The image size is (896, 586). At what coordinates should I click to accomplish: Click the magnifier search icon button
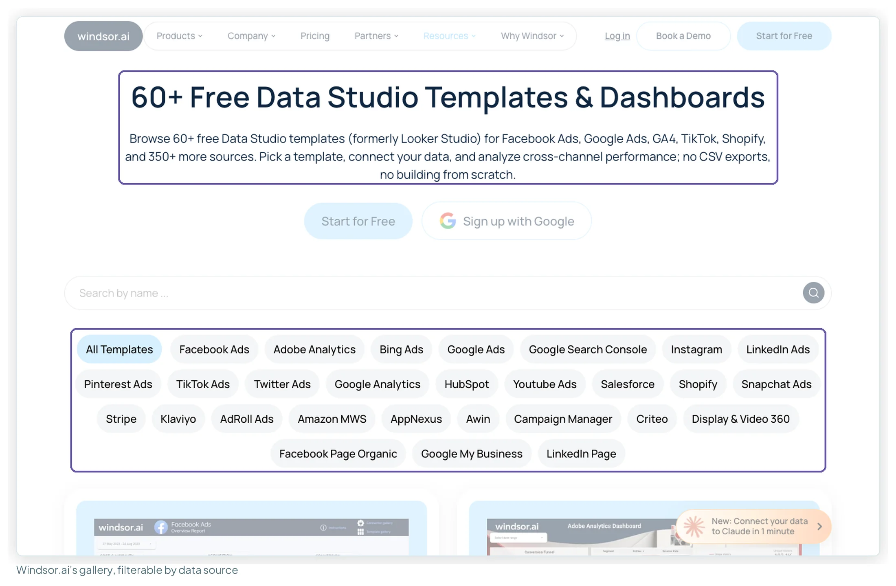click(x=813, y=293)
